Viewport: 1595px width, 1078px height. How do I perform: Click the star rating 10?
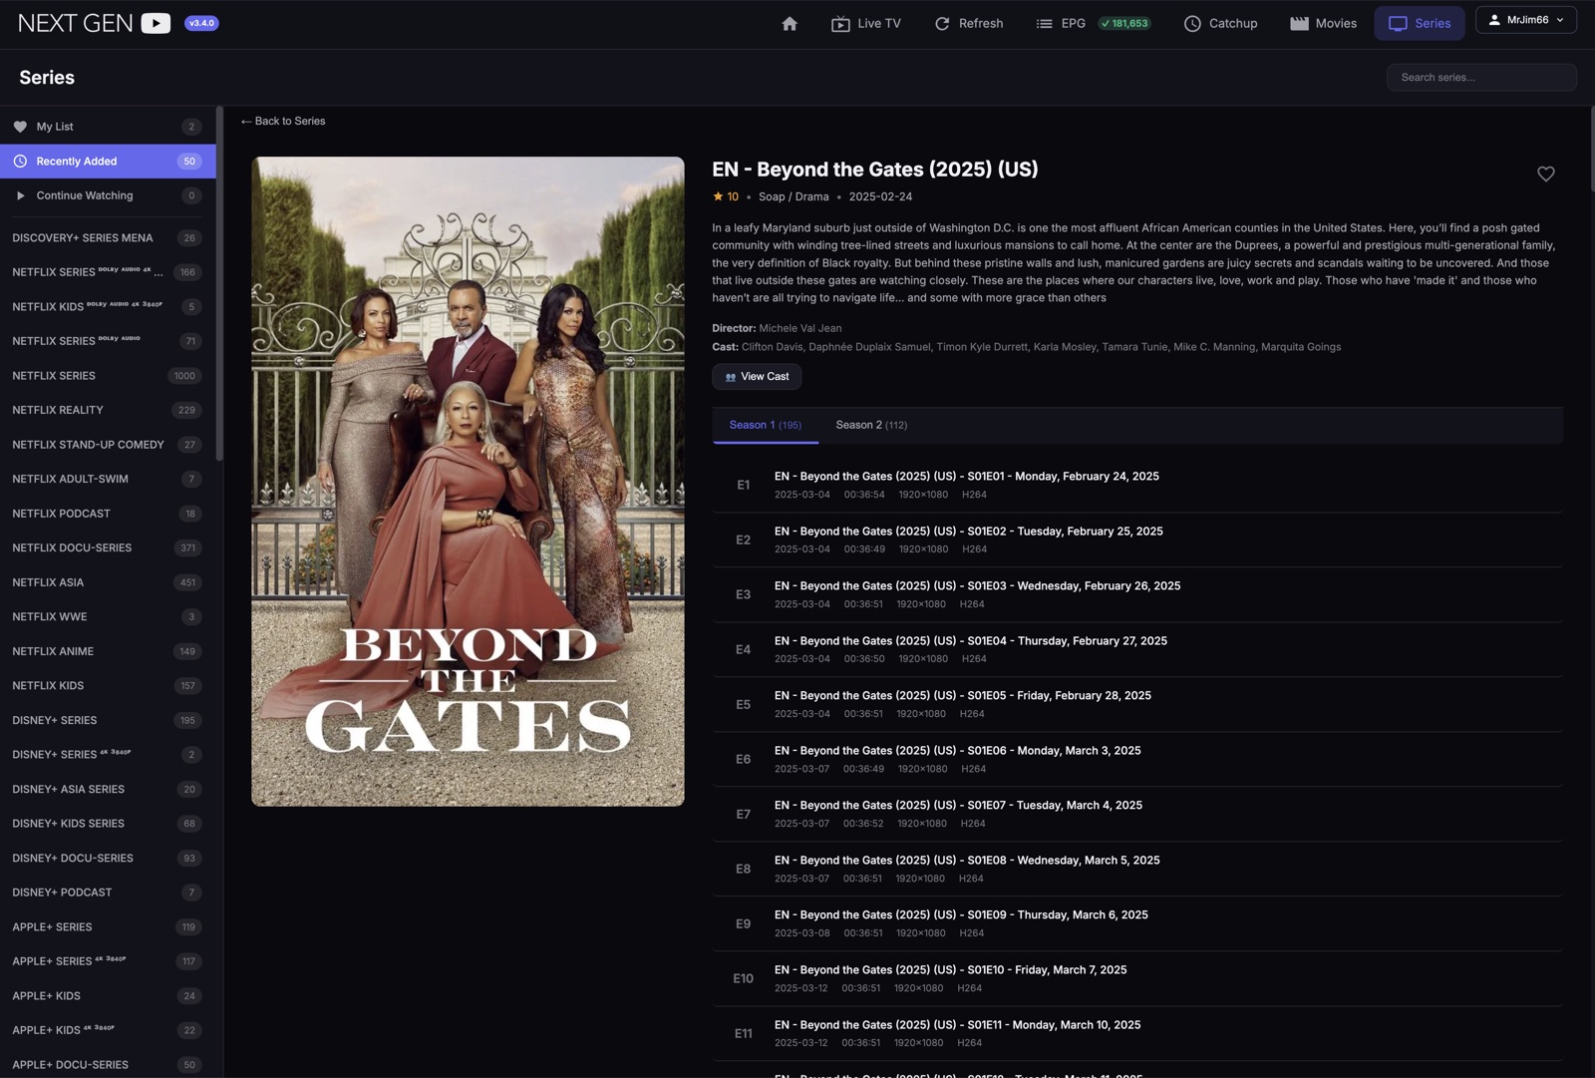pyautogui.click(x=726, y=196)
